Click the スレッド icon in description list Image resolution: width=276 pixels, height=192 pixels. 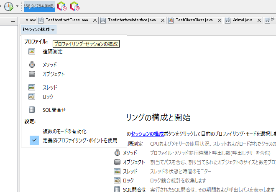(117, 171)
